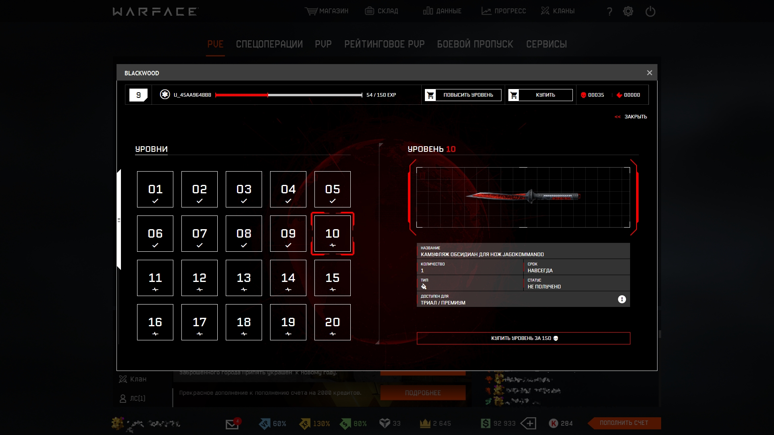
Task: Click the info exclamation icon in details
Action: pyautogui.click(x=622, y=299)
